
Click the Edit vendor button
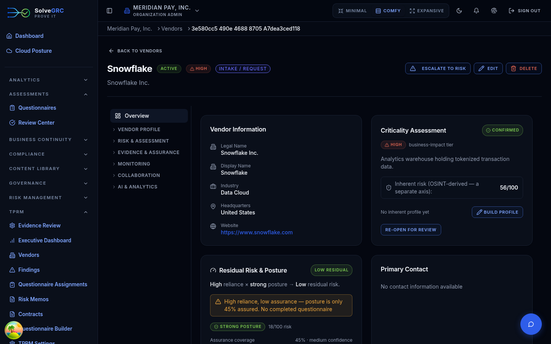pyautogui.click(x=488, y=68)
